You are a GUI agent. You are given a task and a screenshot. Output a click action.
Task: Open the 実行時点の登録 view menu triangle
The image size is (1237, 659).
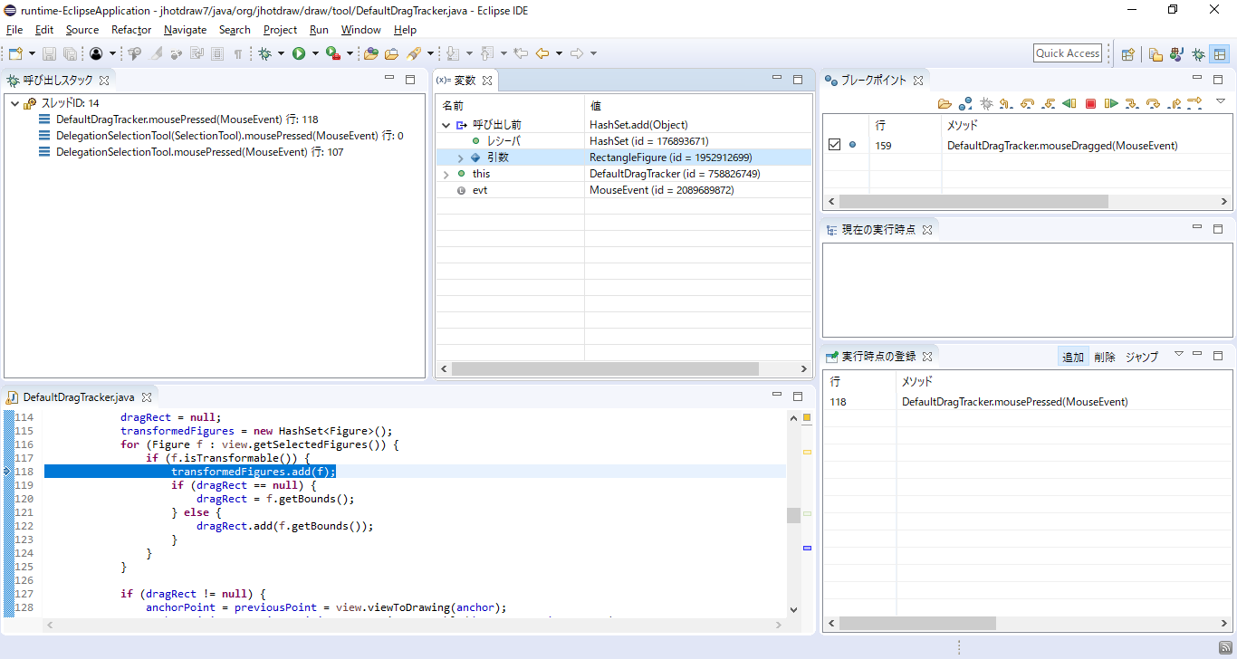click(1178, 354)
